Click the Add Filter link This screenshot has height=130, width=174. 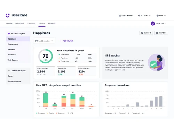coord(66,41)
